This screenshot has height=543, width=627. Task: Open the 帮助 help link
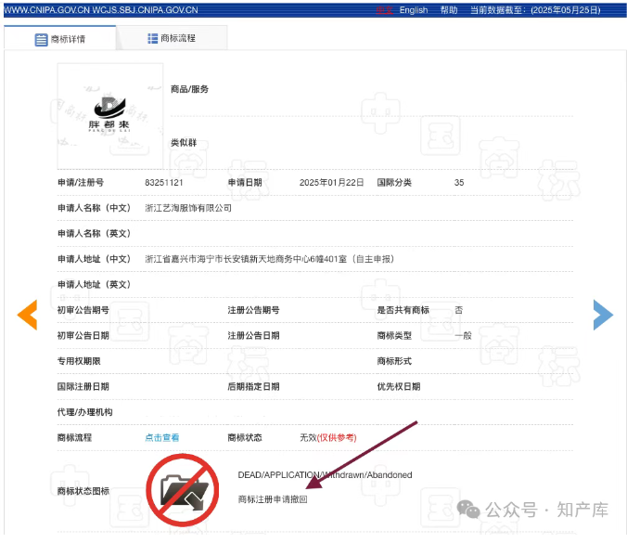[449, 10]
